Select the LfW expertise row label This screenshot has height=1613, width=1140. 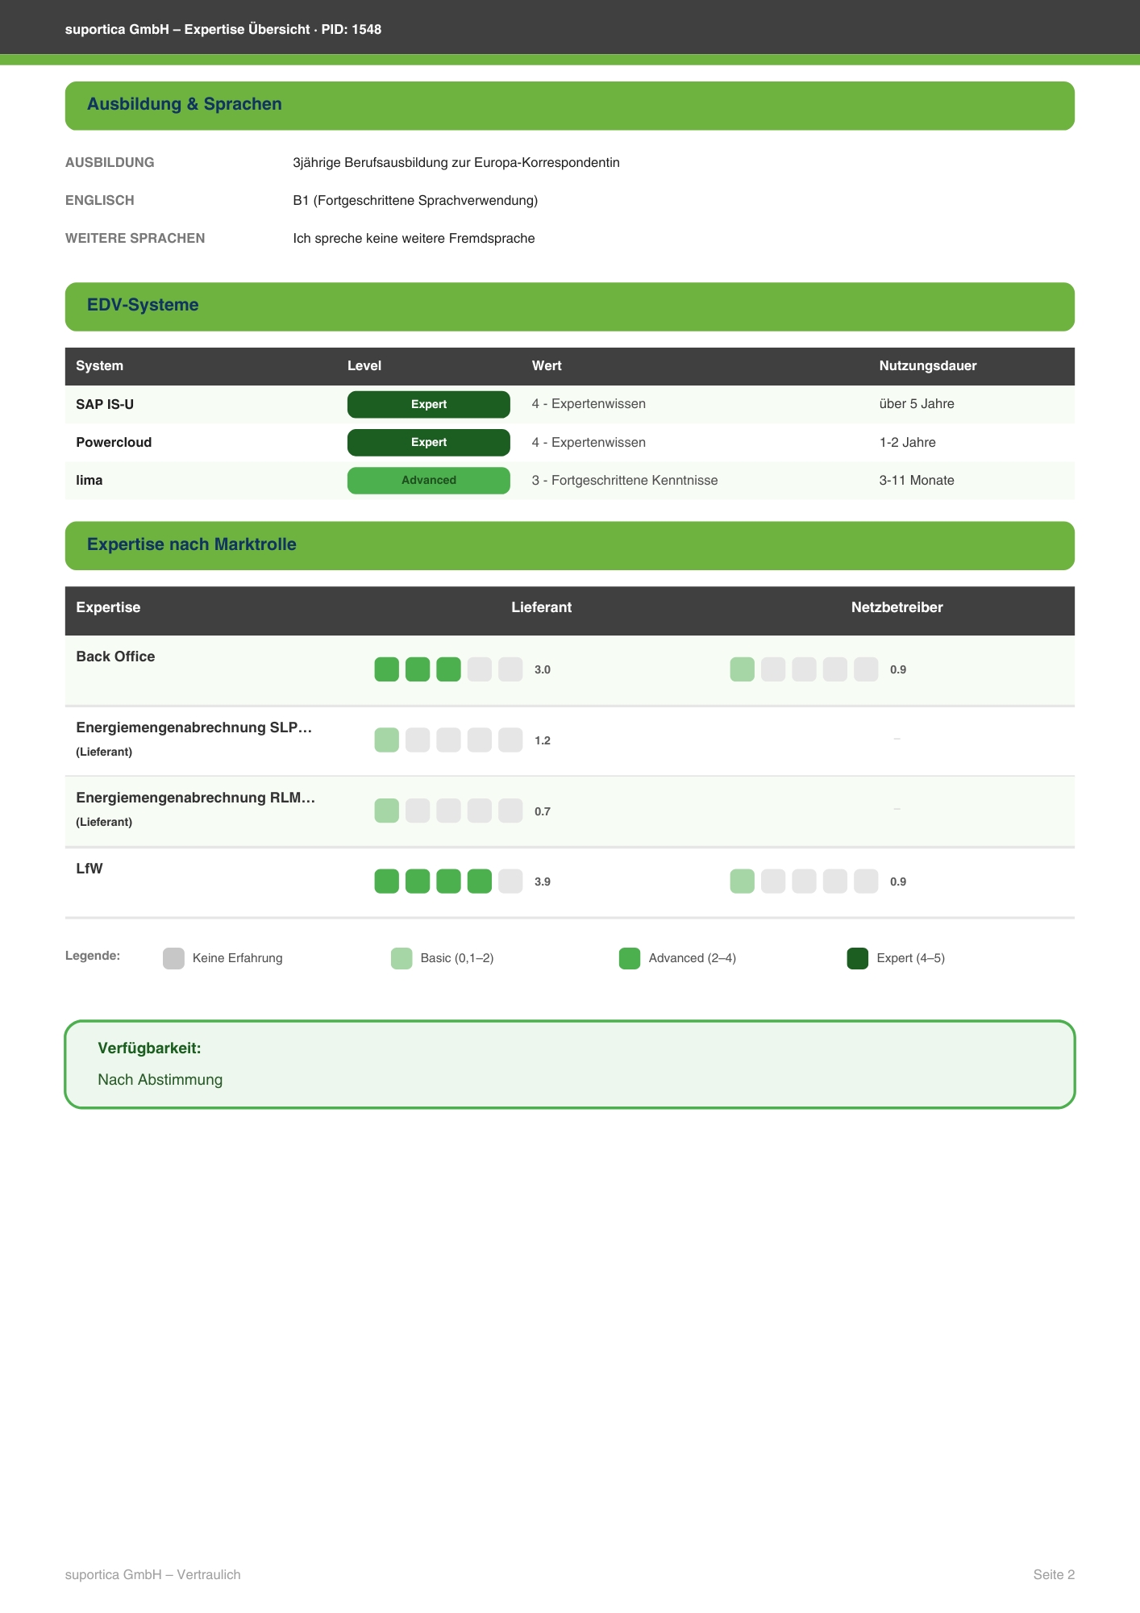click(x=89, y=869)
